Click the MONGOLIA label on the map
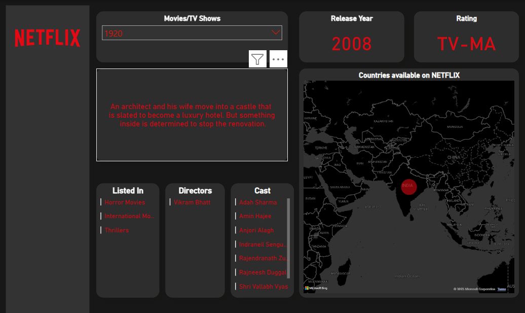Image resolution: width=525 pixels, height=313 pixels. pos(455,127)
